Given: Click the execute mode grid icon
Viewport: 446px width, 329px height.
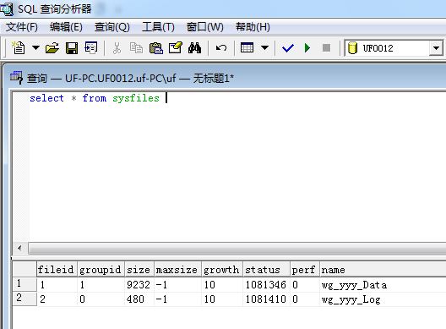Looking at the screenshot, I should (247, 47).
